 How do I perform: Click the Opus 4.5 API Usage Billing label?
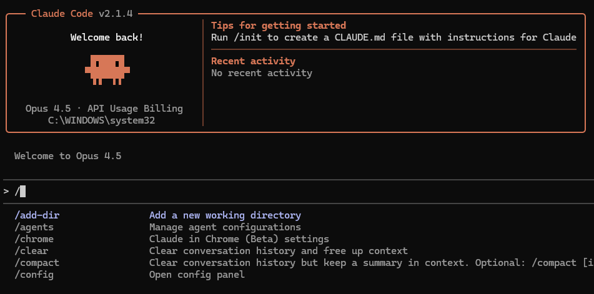point(104,109)
